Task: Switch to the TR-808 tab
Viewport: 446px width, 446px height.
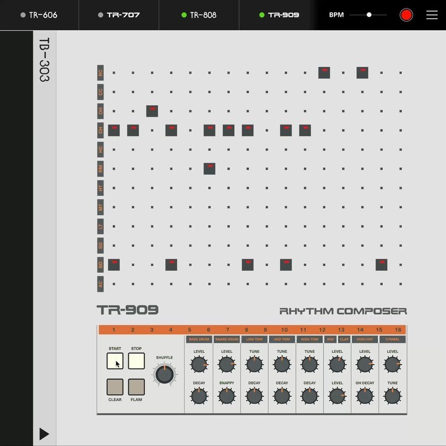Action: (x=199, y=15)
